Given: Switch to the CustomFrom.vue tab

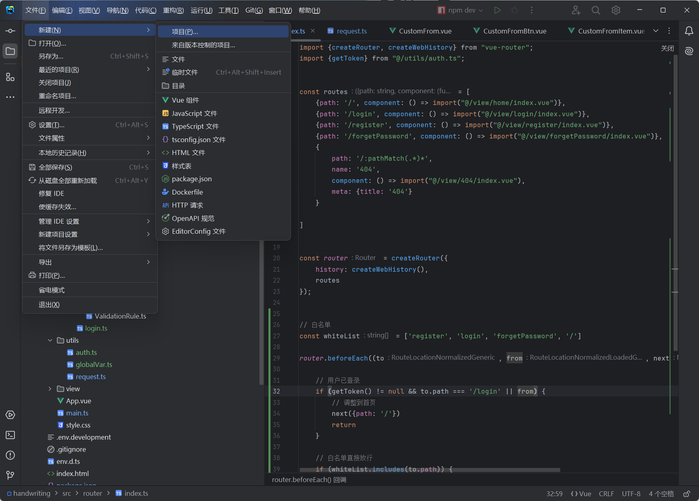Looking at the screenshot, I should click(425, 31).
